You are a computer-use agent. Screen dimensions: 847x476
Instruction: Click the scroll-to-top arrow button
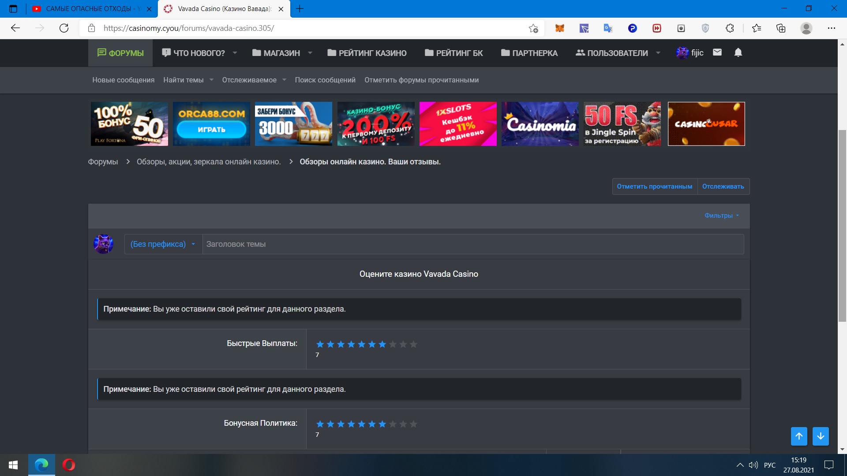coord(799,436)
